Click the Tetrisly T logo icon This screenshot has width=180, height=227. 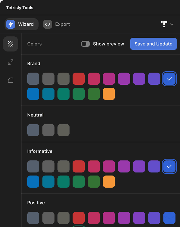164,24
